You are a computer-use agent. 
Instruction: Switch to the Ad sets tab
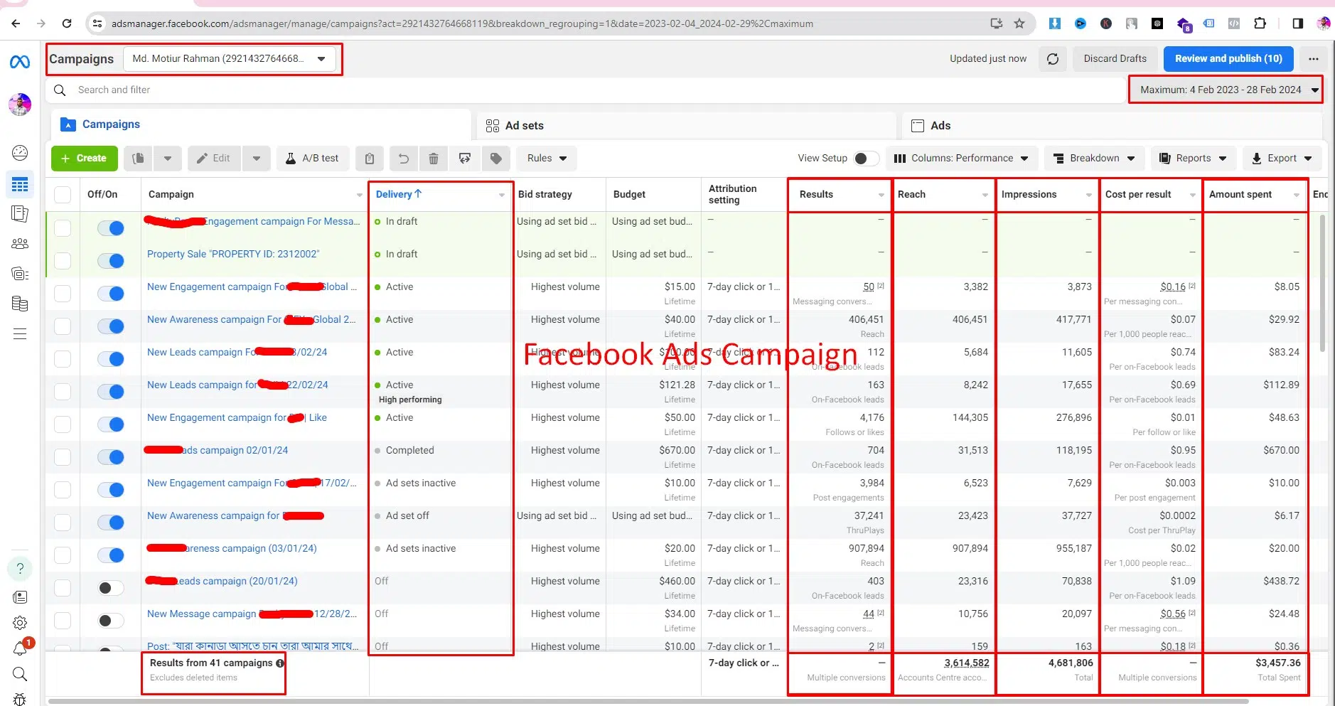pyautogui.click(x=524, y=126)
